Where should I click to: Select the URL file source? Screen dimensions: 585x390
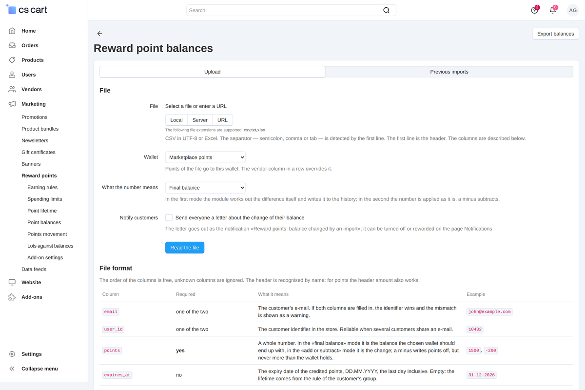tap(222, 120)
